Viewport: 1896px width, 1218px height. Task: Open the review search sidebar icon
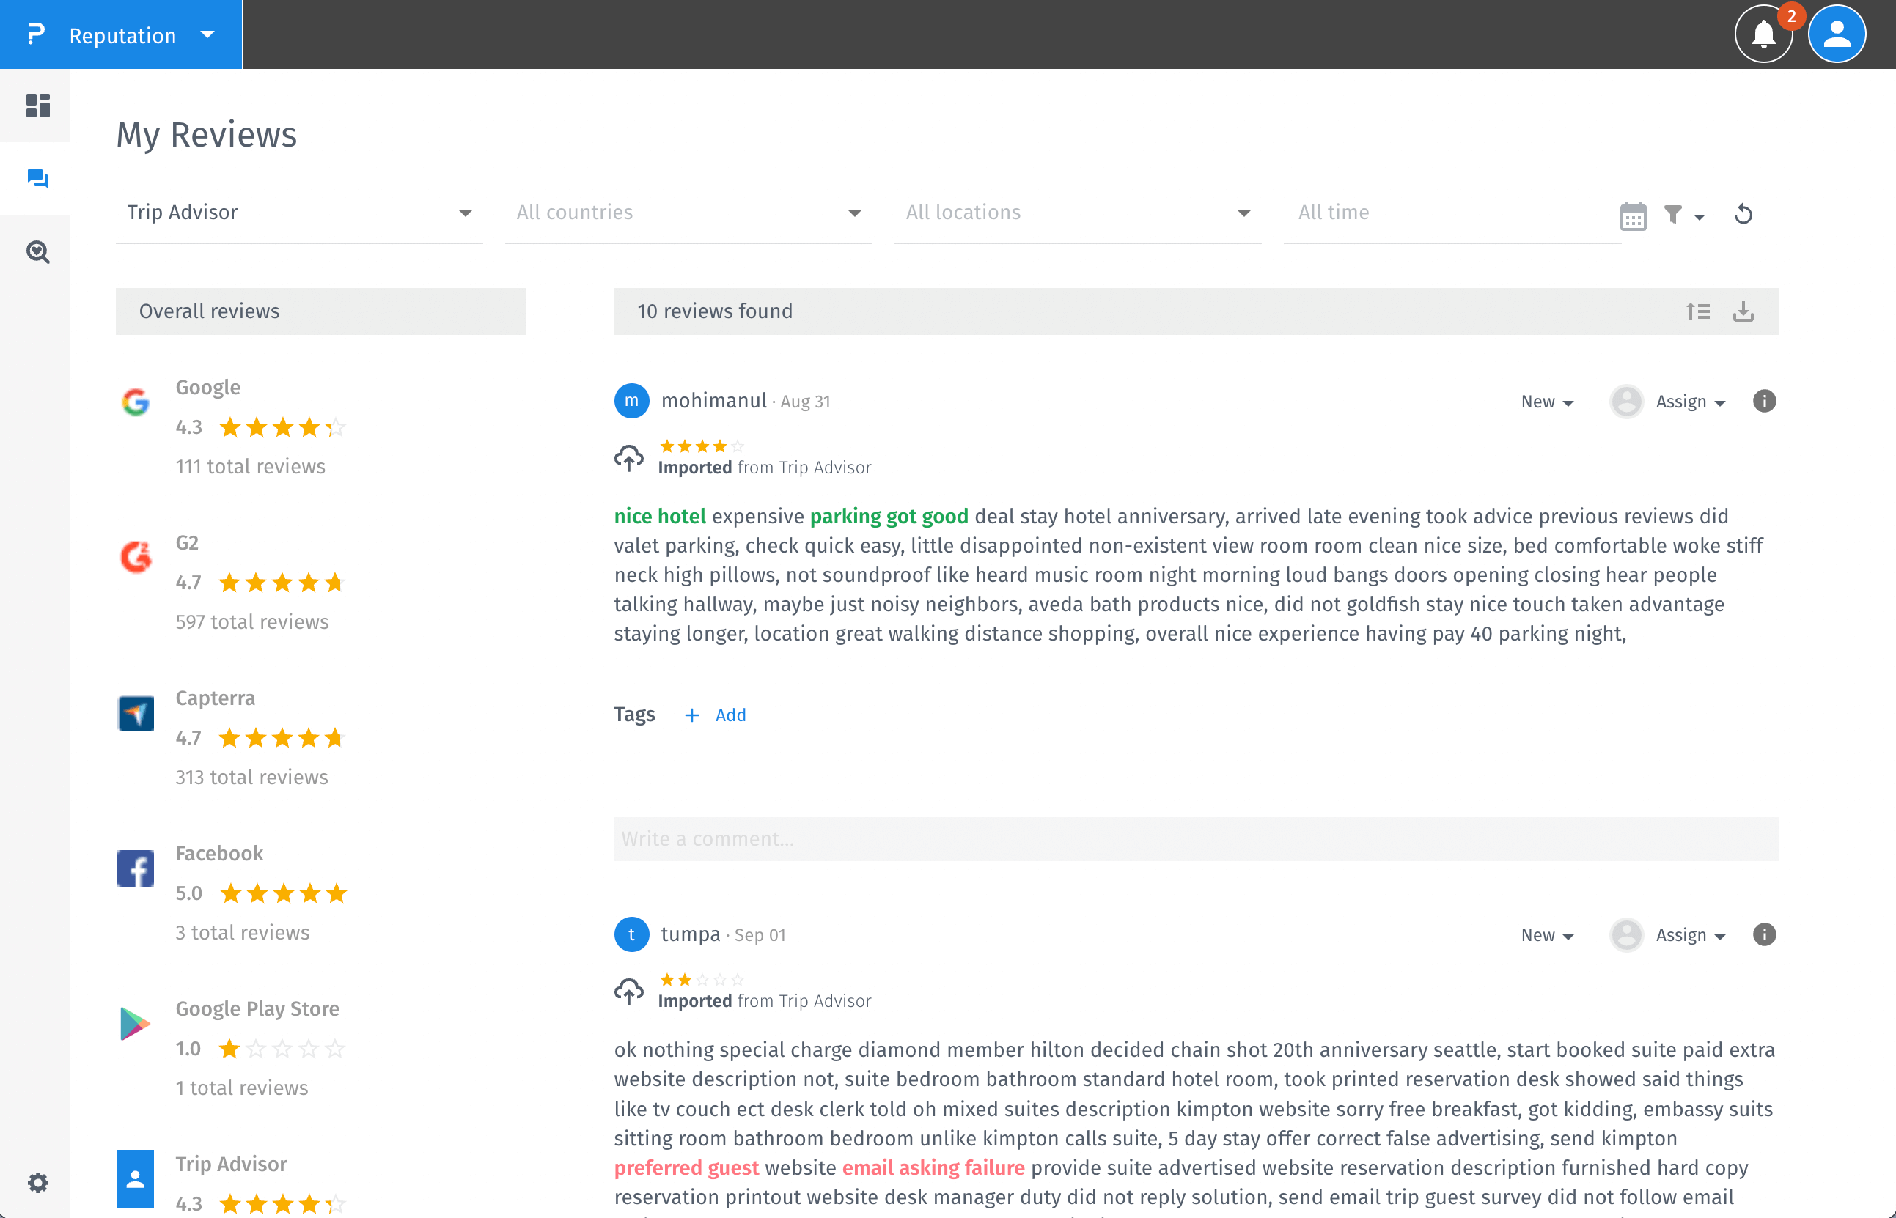point(37,252)
